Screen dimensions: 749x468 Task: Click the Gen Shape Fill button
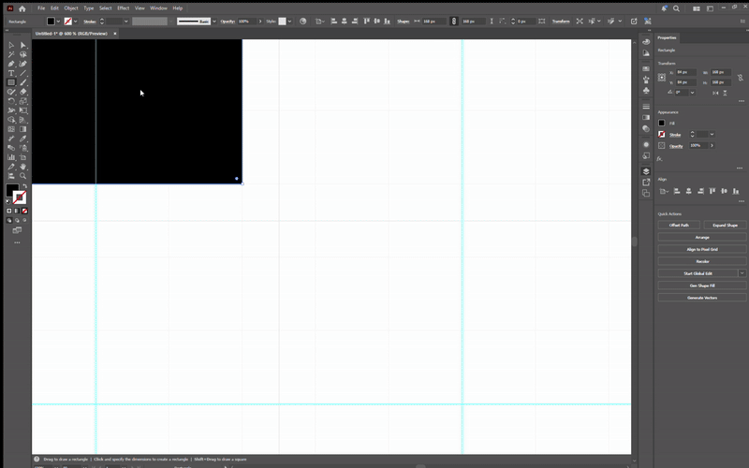tap(702, 285)
